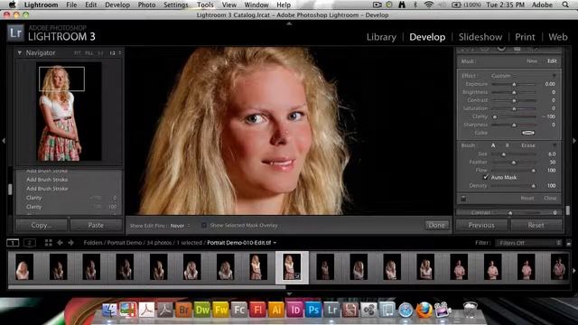Click Done in the toolbar

coord(436,225)
